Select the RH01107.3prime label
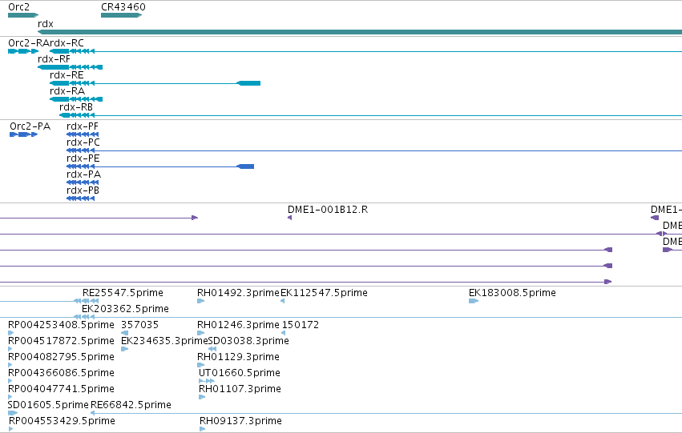This screenshot has height=433, width=682. coord(240,390)
